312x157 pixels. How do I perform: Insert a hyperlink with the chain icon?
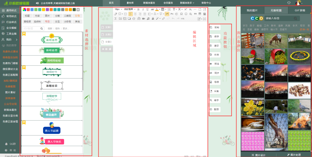pyautogui.click(x=163, y=19)
